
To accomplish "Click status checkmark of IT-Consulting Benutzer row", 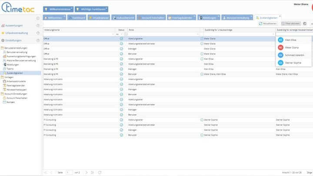I will (121, 135).
